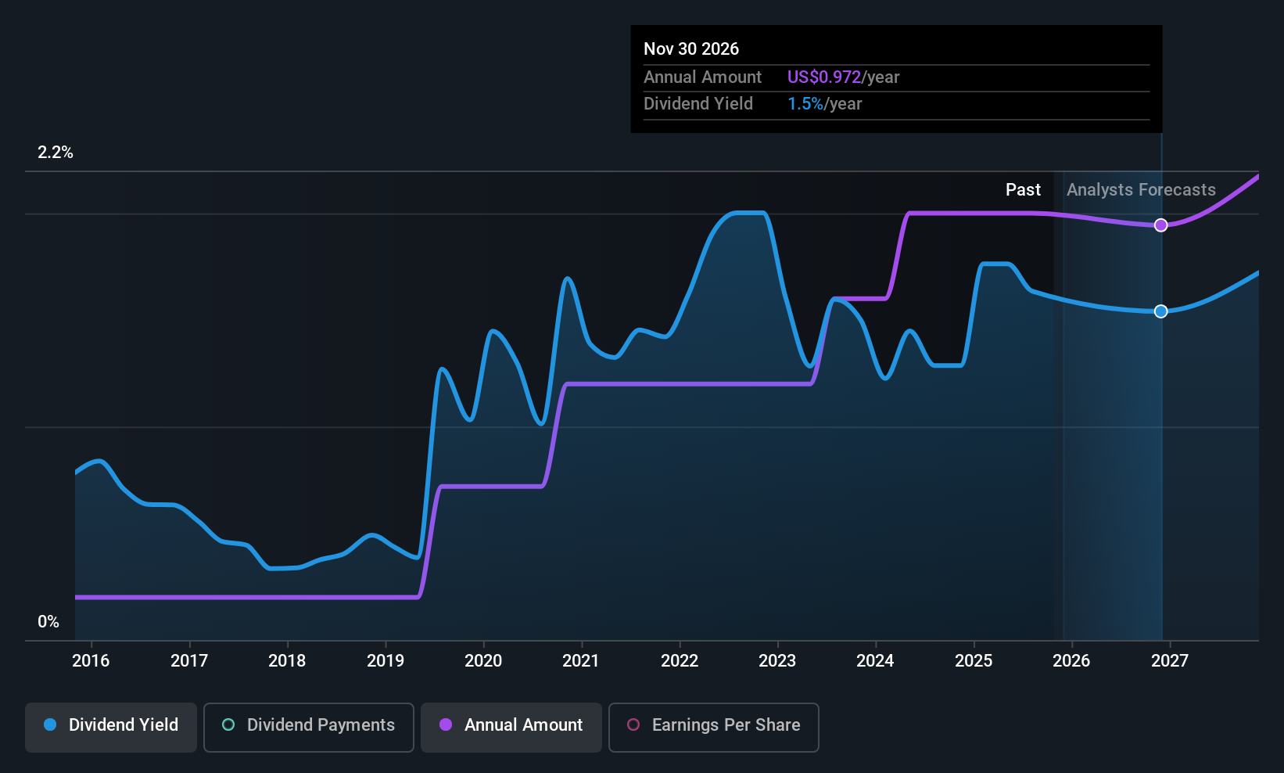Toggle the Annual Amount legend series
Image resolution: width=1284 pixels, height=773 pixels.
(x=511, y=728)
